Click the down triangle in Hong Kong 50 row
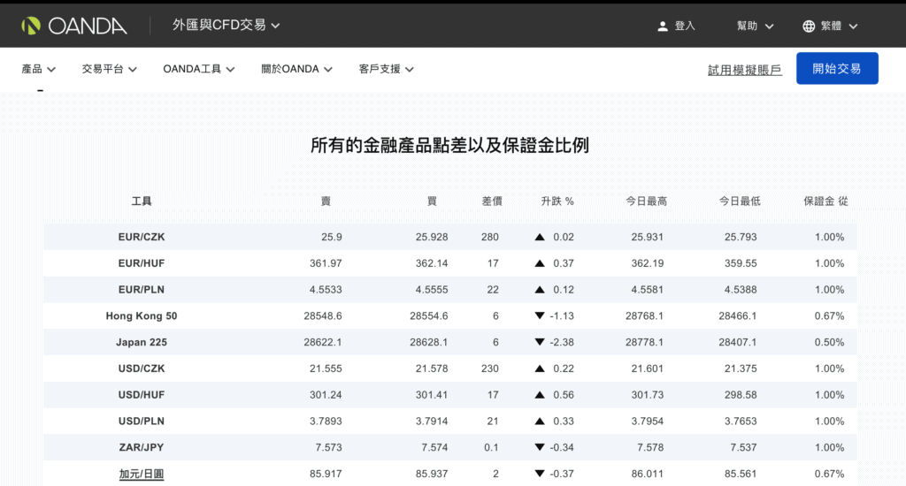Viewport: 906px width, 486px height. pos(540,315)
